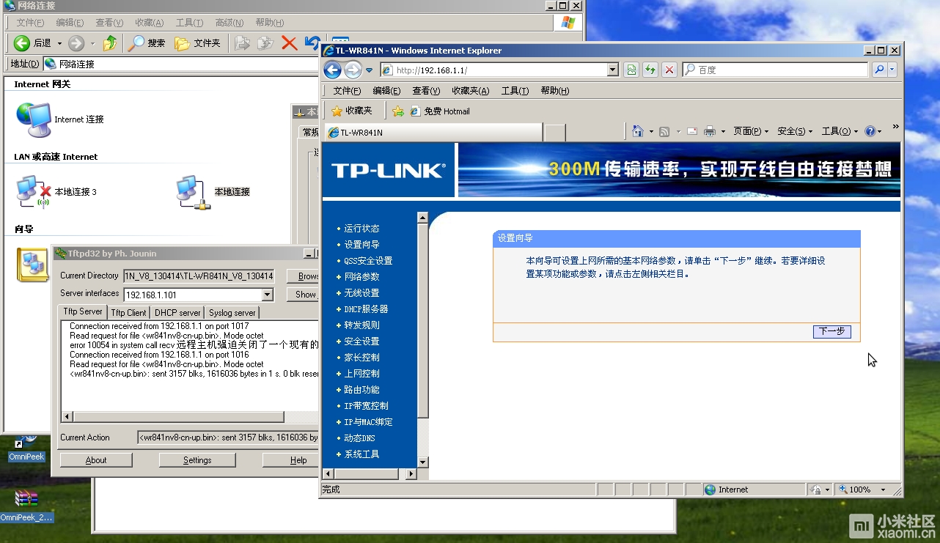
Task: Click the IE address bar with 192.168.1.1
Action: [x=500, y=70]
